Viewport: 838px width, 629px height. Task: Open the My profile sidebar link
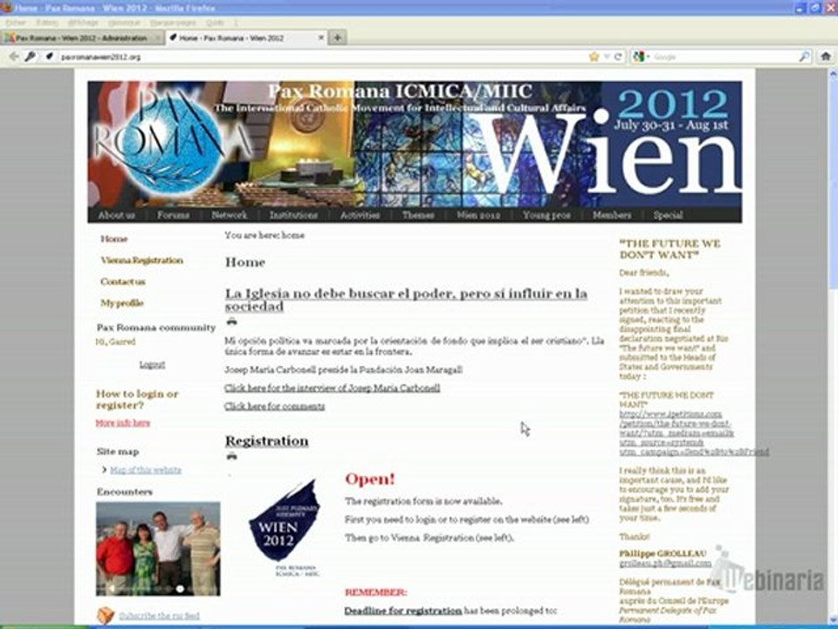coord(122,303)
